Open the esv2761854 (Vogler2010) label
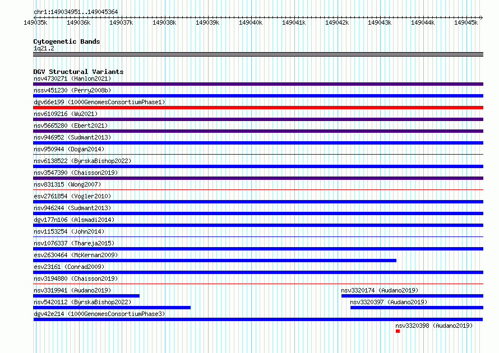 click(x=72, y=196)
